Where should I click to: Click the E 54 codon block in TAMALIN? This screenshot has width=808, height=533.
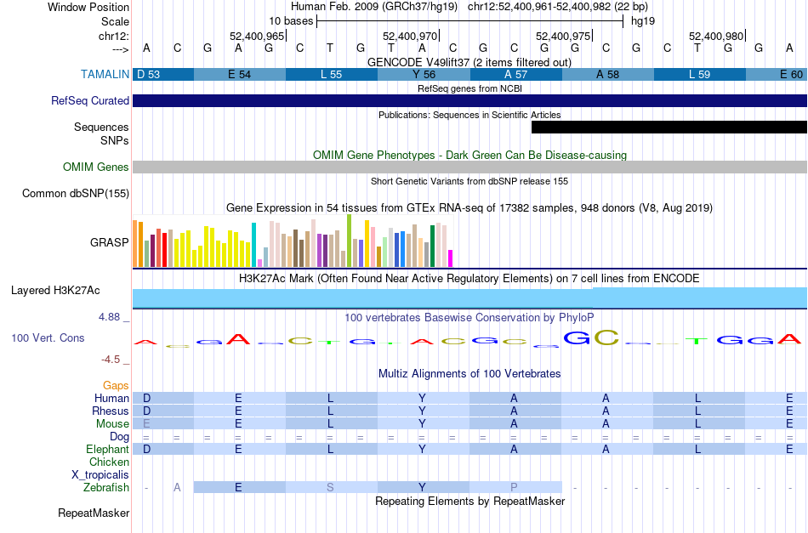240,74
